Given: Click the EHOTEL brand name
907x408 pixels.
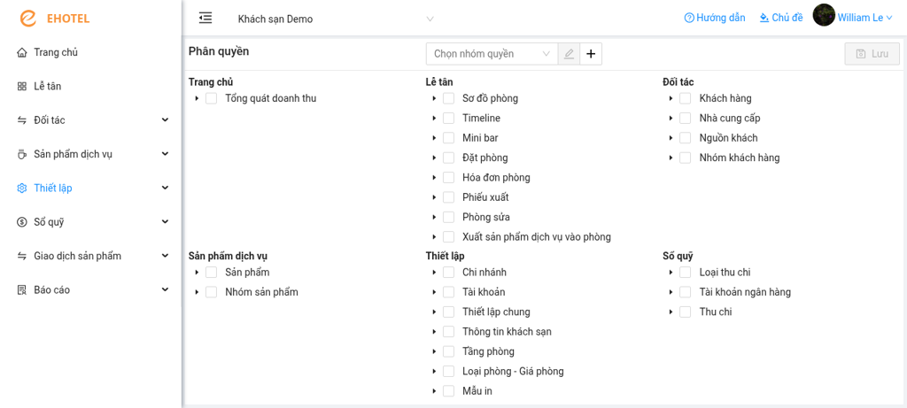Looking at the screenshot, I should click(68, 19).
